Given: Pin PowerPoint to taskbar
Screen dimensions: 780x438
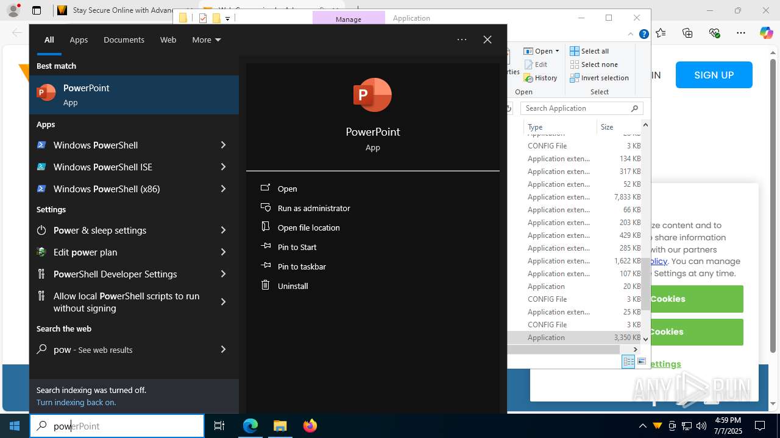Looking at the screenshot, I should click(x=302, y=266).
